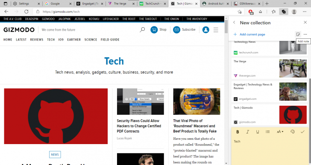Visit THE ONION link in the top bar
Screen dimensions: 311x165
172,19
